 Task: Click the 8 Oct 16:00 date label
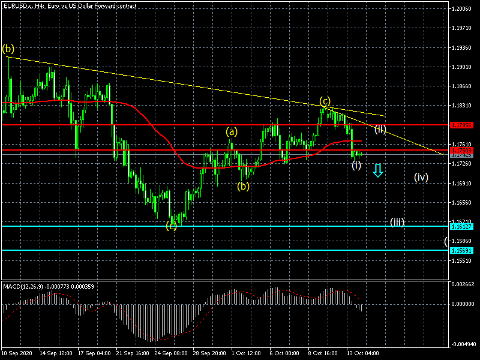(323, 353)
